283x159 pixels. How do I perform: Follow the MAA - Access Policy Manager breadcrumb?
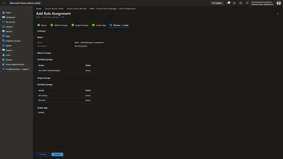pyautogui.click(x=113, y=9)
